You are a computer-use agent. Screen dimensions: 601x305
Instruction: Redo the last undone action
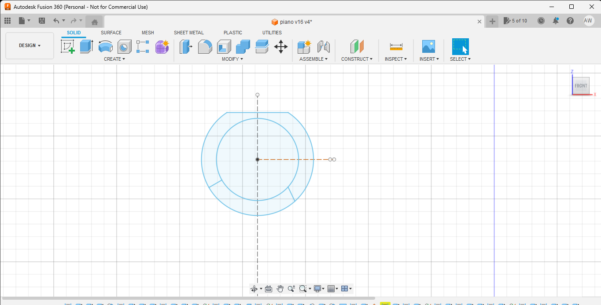point(74,21)
